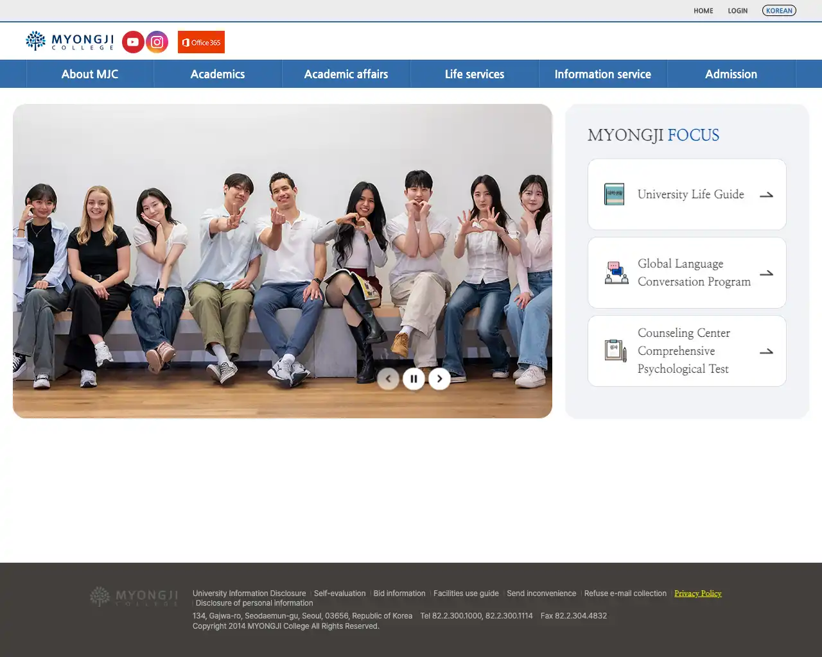This screenshot has width=822, height=657.
Task: Click the Counseling Center clipboard icon
Action: (616, 351)
